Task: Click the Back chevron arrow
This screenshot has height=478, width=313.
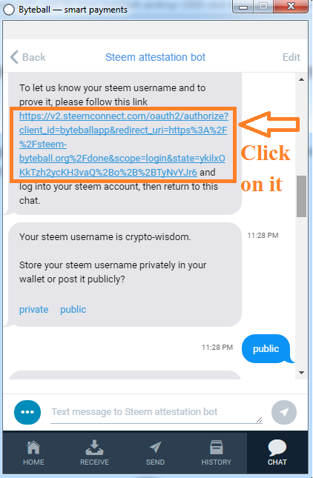Action: pos(14,57)
